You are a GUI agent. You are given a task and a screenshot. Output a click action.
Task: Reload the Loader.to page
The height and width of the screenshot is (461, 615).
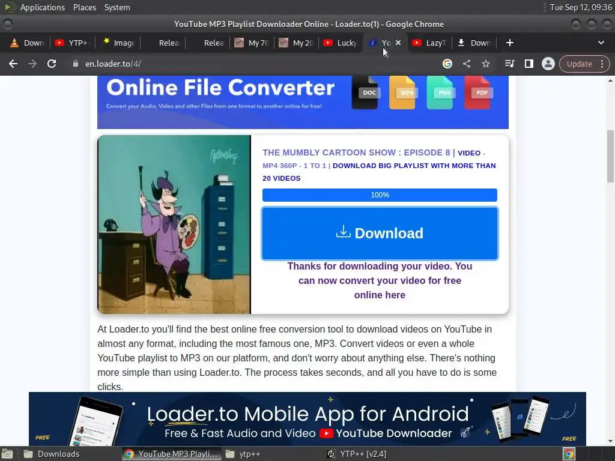pyautogui.click(x=52, y=64)
